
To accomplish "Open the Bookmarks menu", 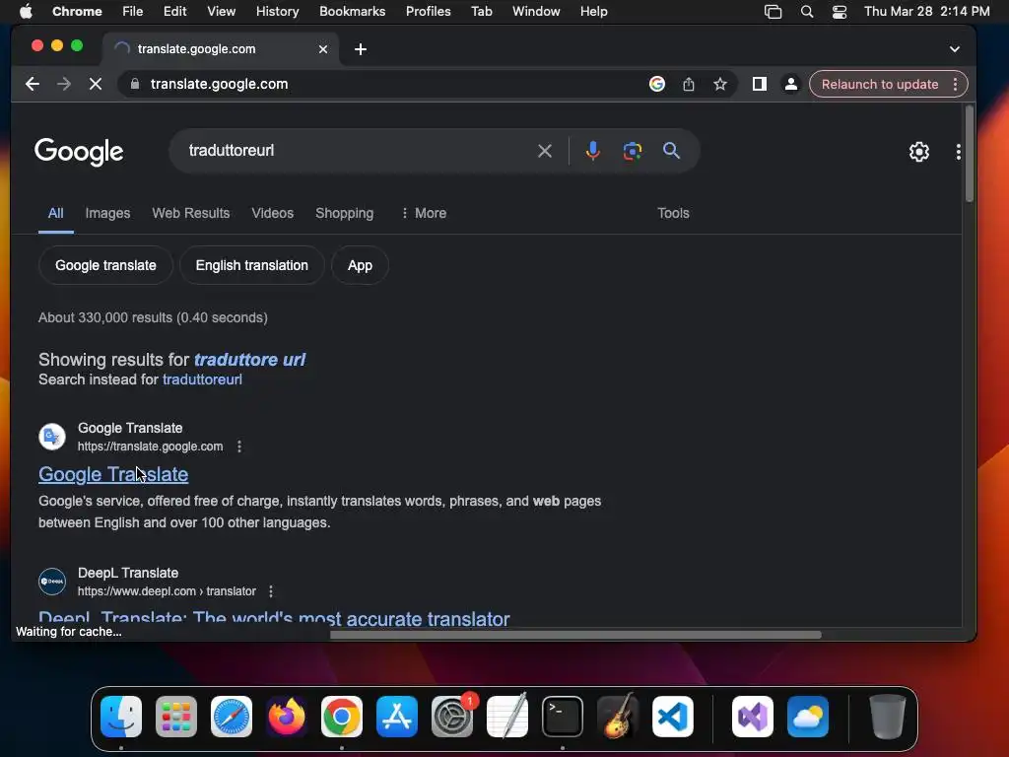I will pyautogui.click(x=352, y=12).
